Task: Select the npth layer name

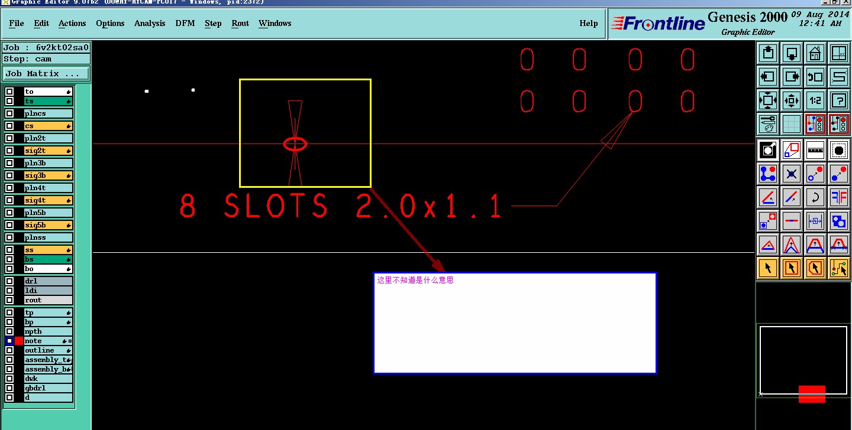Action: [49, 331]
